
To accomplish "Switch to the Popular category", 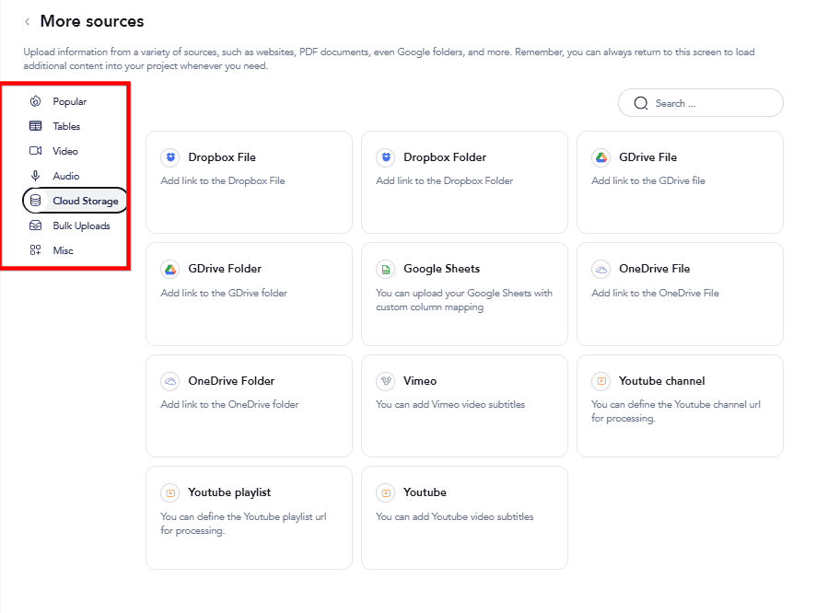I will tap(61, 100).
